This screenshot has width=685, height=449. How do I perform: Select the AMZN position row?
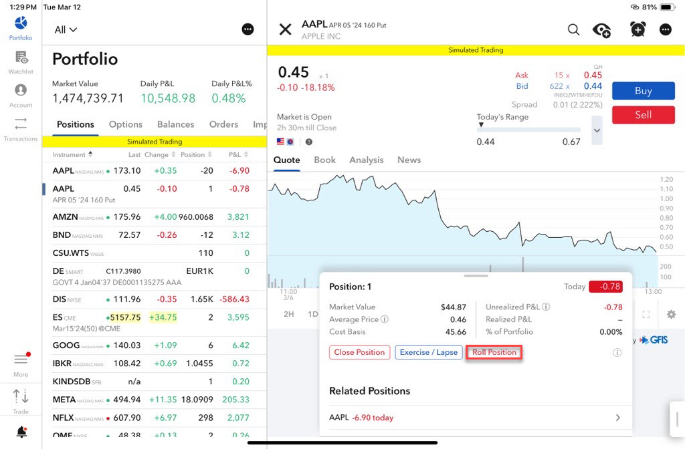pos(155,217)
